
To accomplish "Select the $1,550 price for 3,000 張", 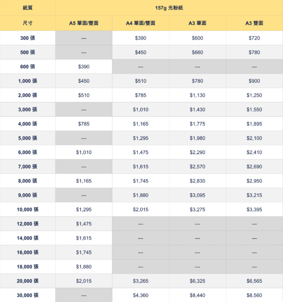I will tap(254, 109).
